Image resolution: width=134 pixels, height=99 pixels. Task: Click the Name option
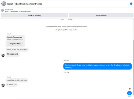(x=70, y=20)
